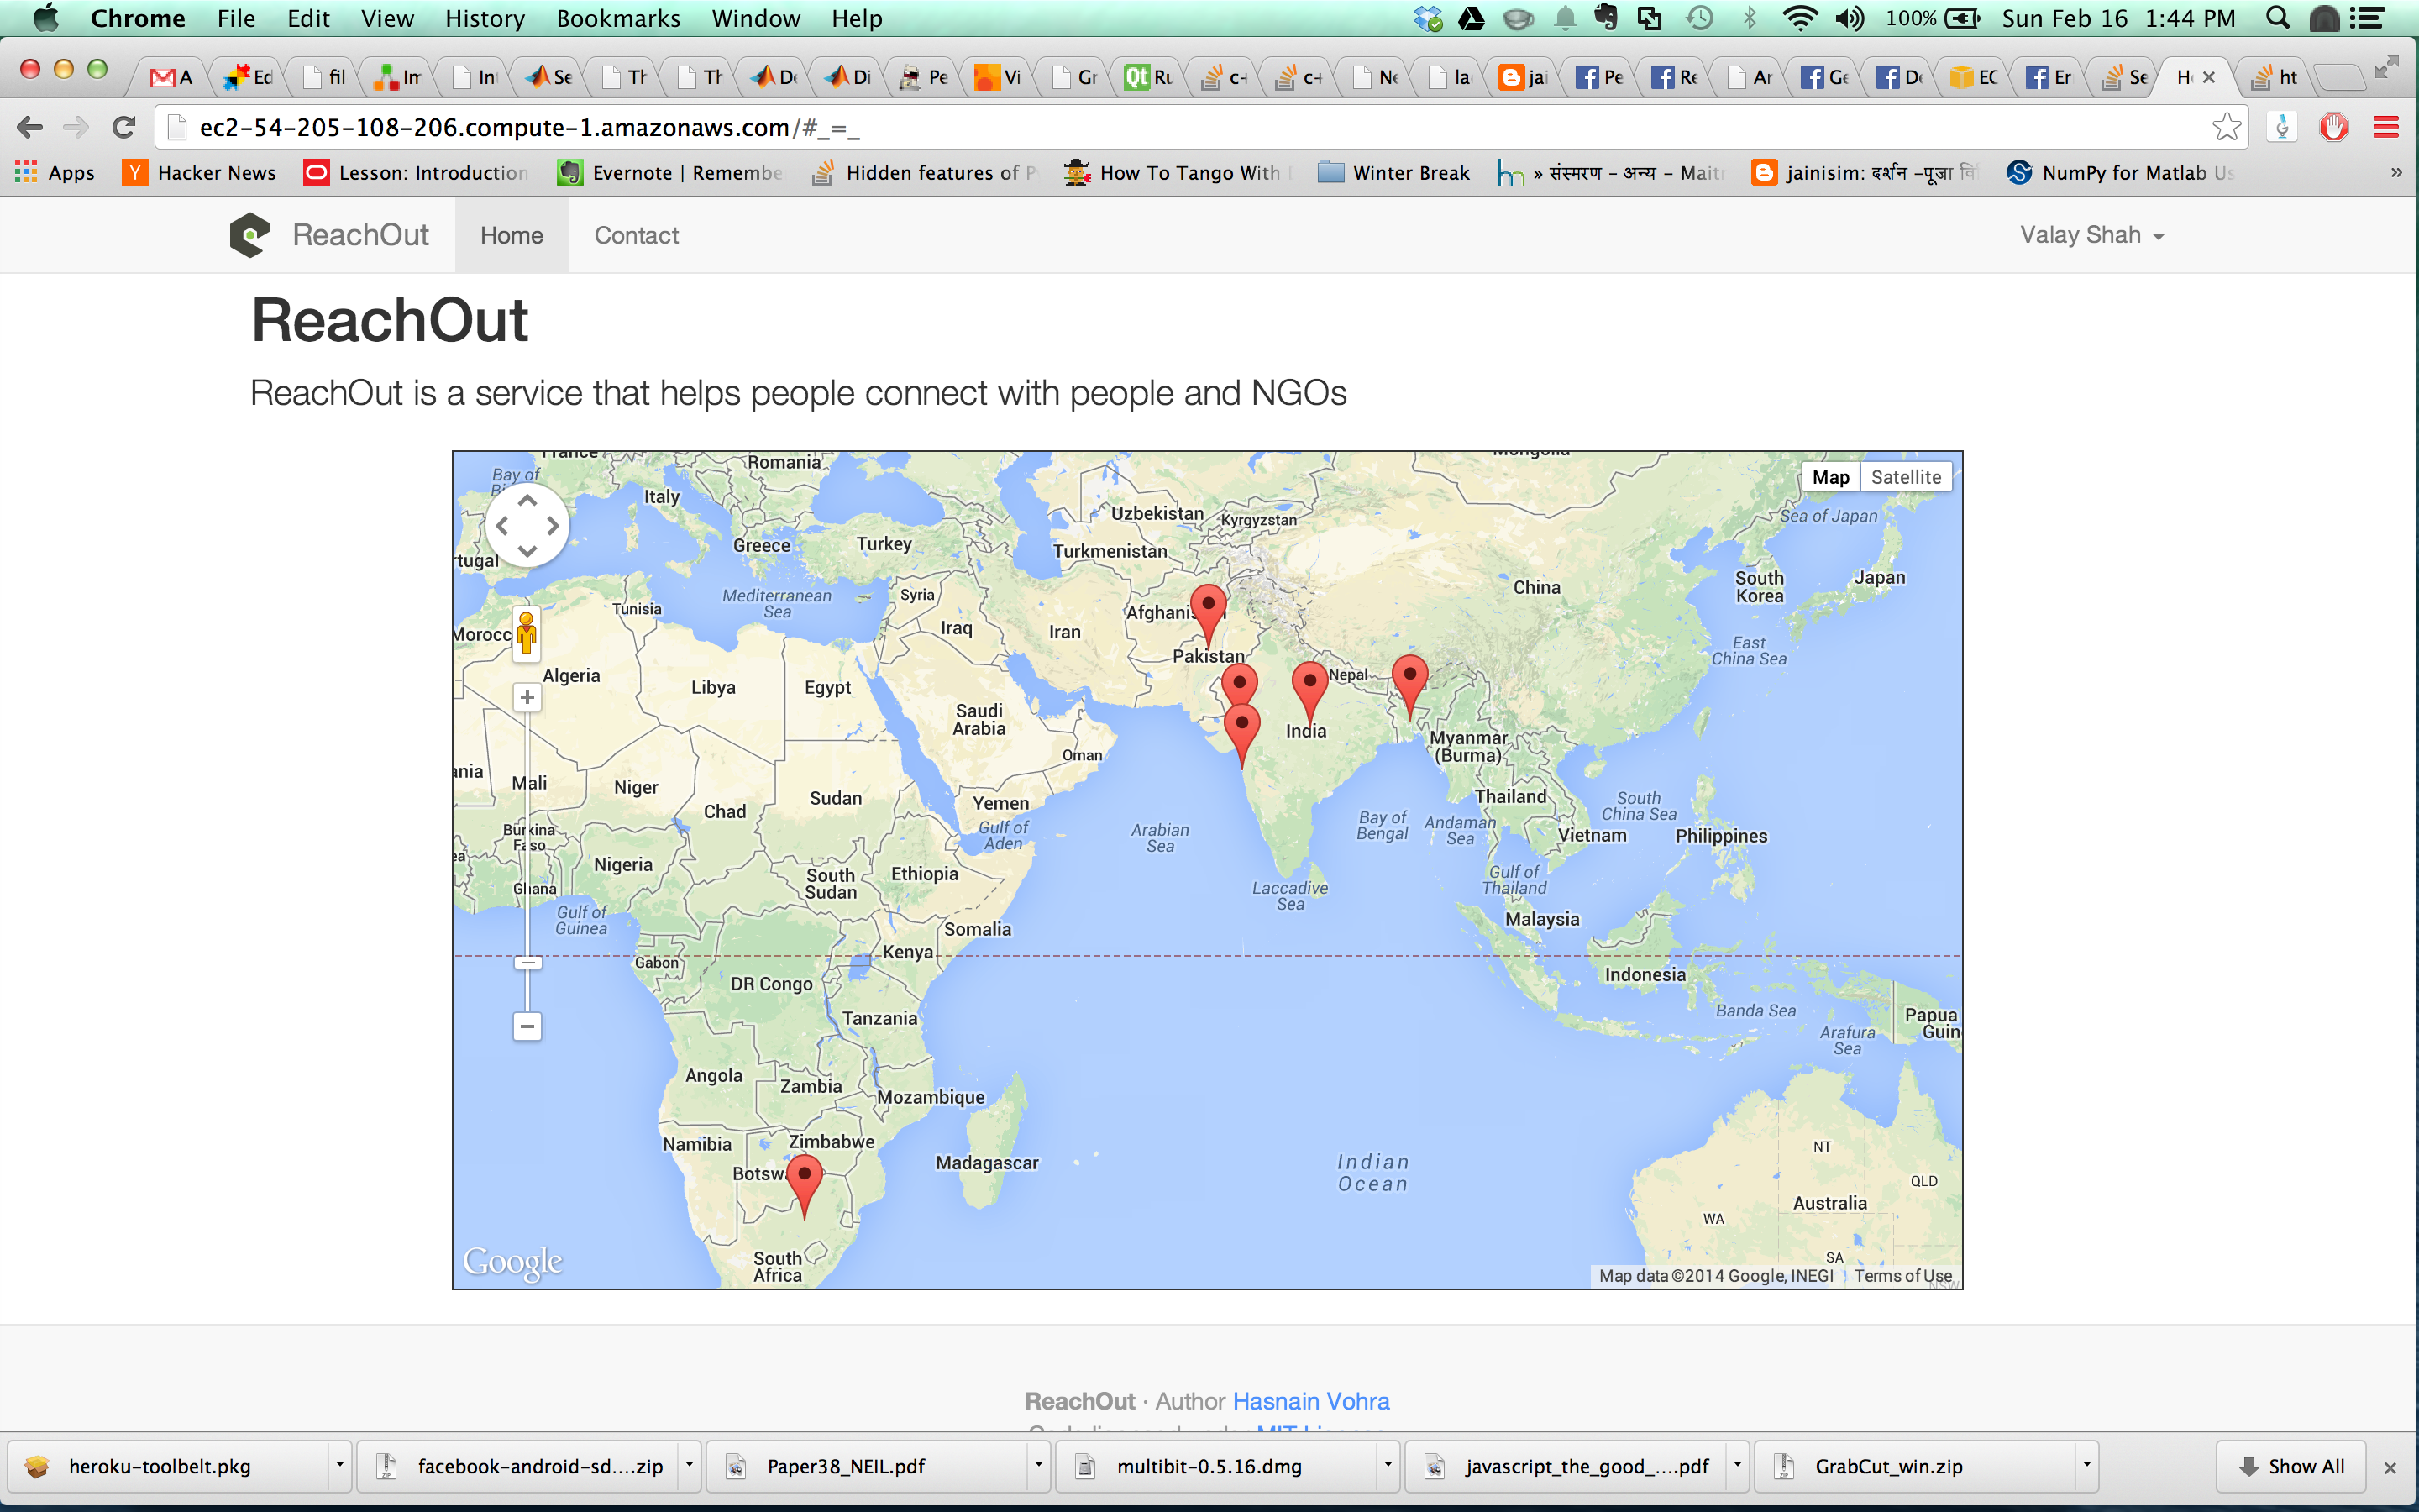Expand options for GrabCut_win.zip download
This screenshot has height=1512, width=2419.
pyautogui.click(x=2086, y=1465)
